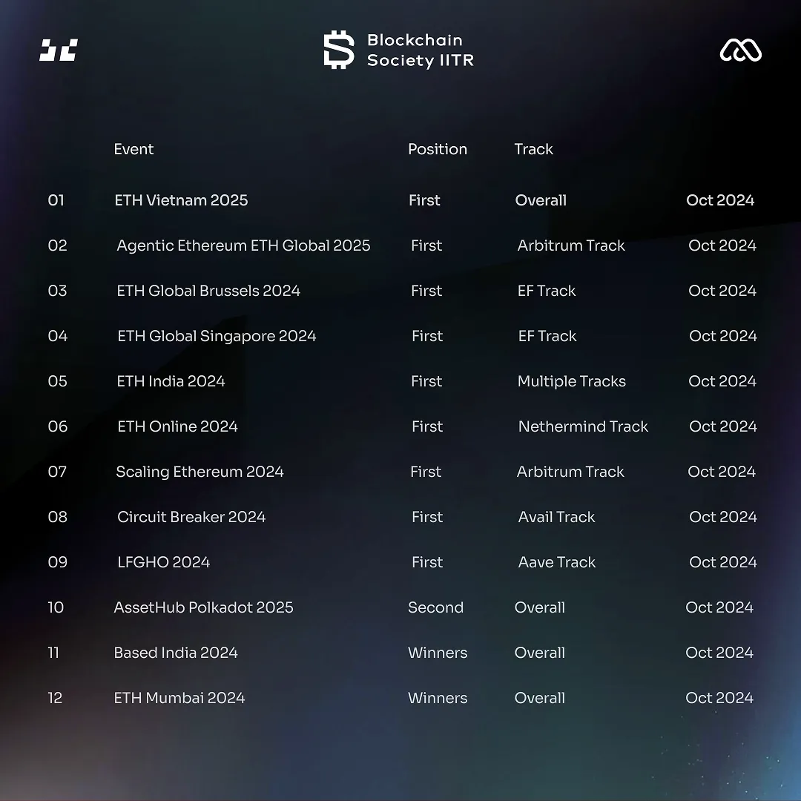Screen dimensions: 801x801
Task: Click row number 04
Action: pyautogui.click(x=58, y=336)
